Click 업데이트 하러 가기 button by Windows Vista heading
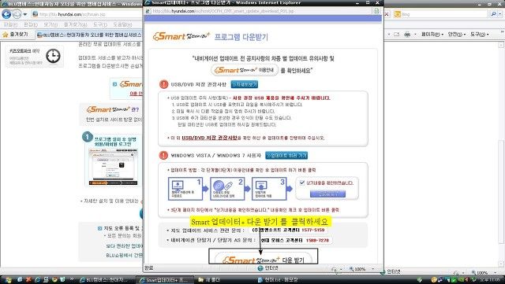 click(x=286, y=156)
